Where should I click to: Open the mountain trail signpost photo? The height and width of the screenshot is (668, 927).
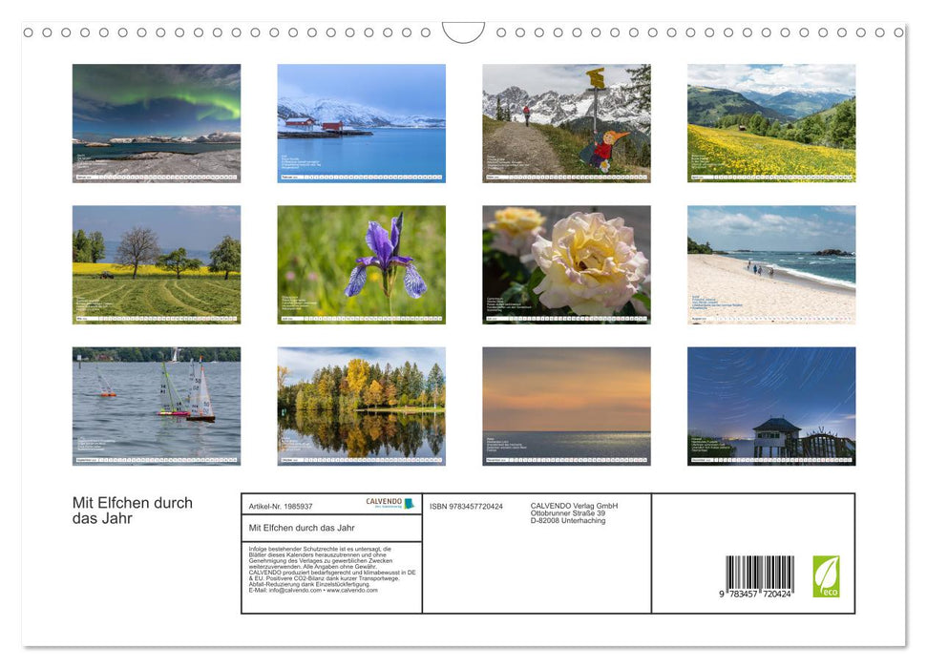(566, 122)
